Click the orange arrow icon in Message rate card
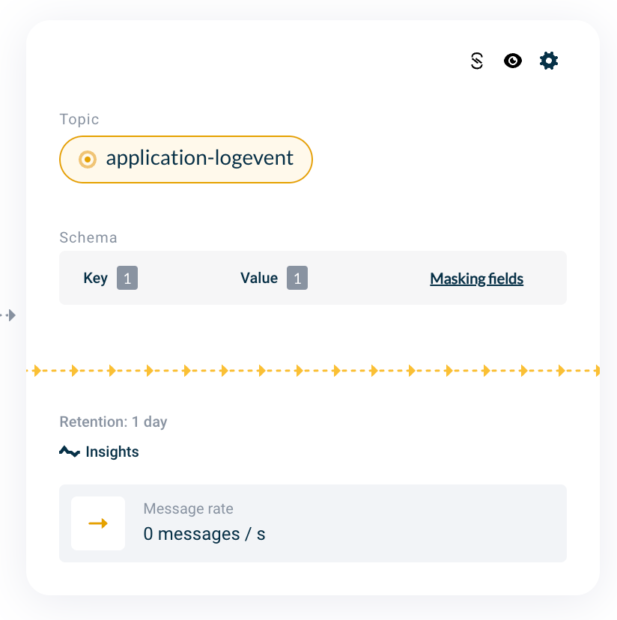The width and height of the screenshot is (617, 620). click(97, 523)
